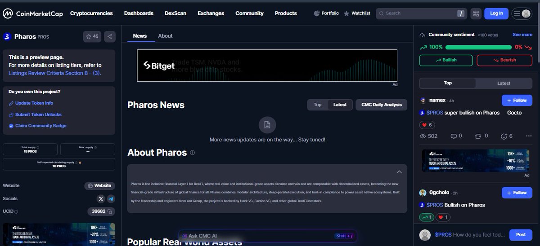Open Pharos X (Twitter) social link
The image size is (540, 246).
point(101,198)
